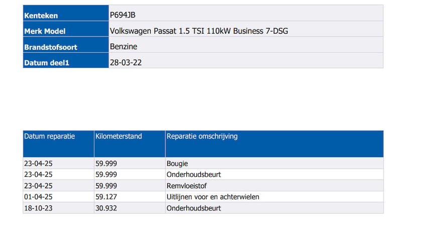Select the Volkswagen Passat model text
The width and height of the screenshot is (434, 241).
point(199,31)
